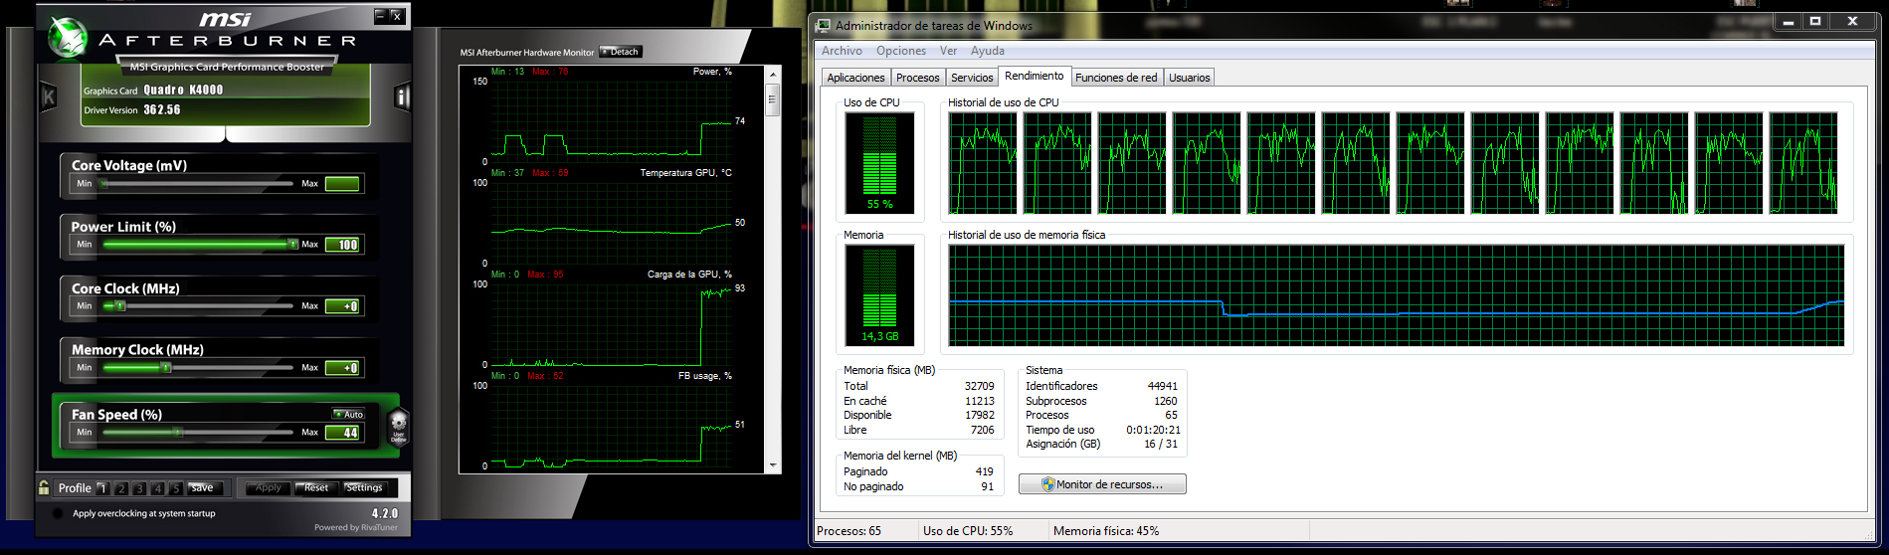1889x555 pixels.
Task: Select Afterburner profile slot 3
Action: pos(139,488)
